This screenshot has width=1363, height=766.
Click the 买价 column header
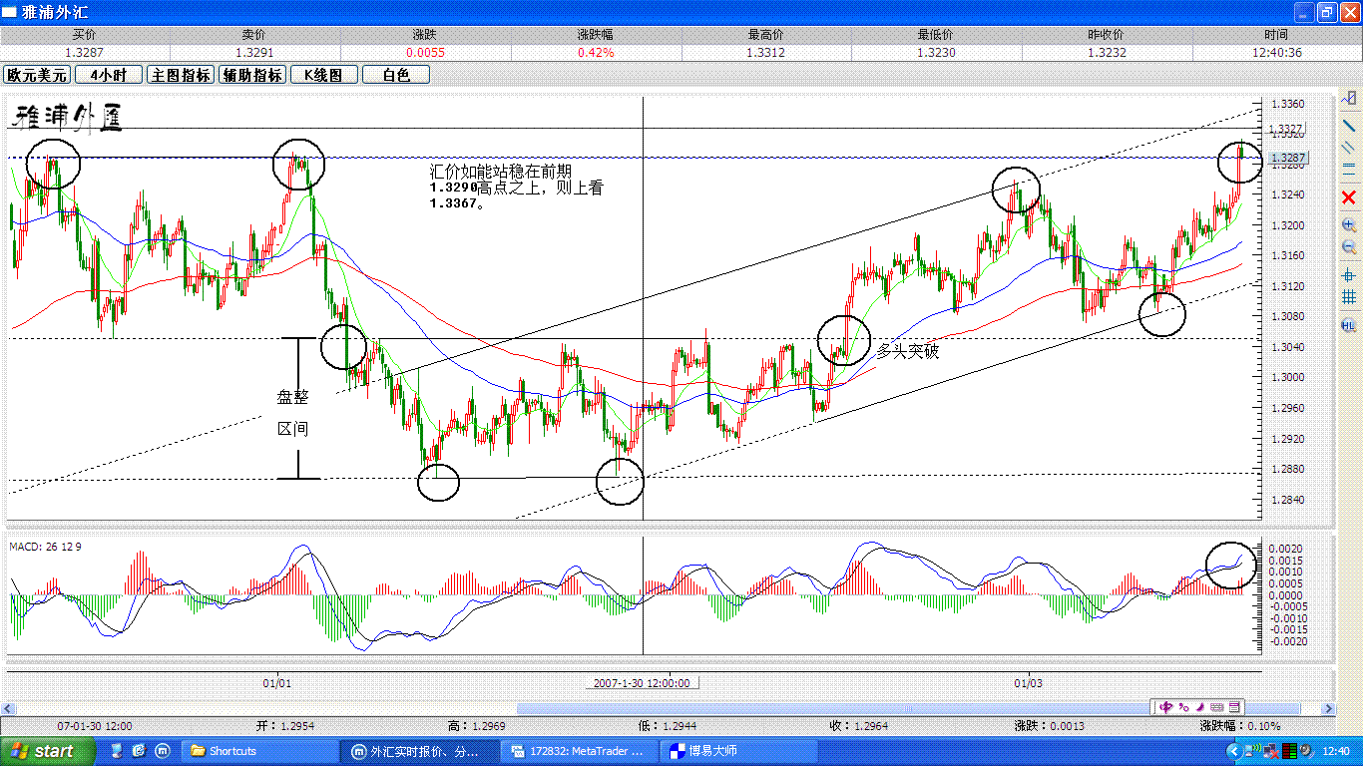pos(85,35)
